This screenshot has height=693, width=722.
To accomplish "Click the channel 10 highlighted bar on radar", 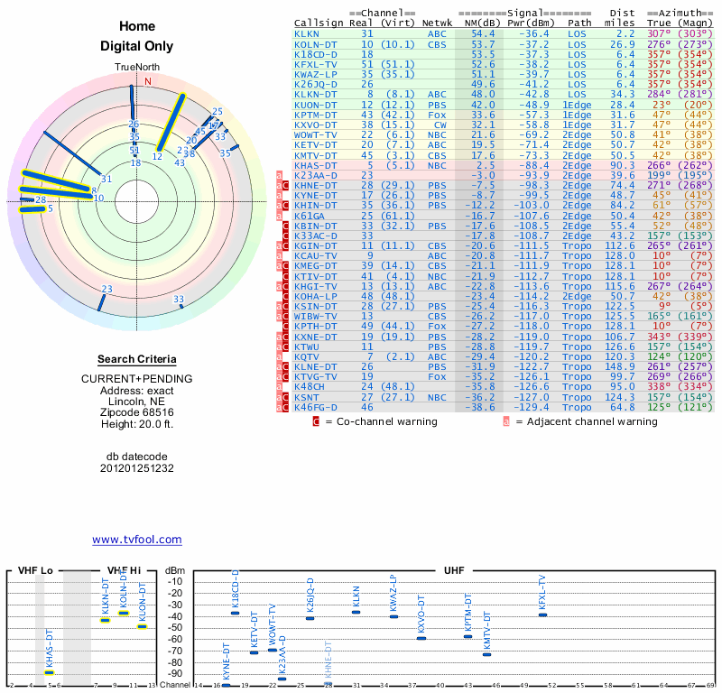I will [x=55, y=193].
